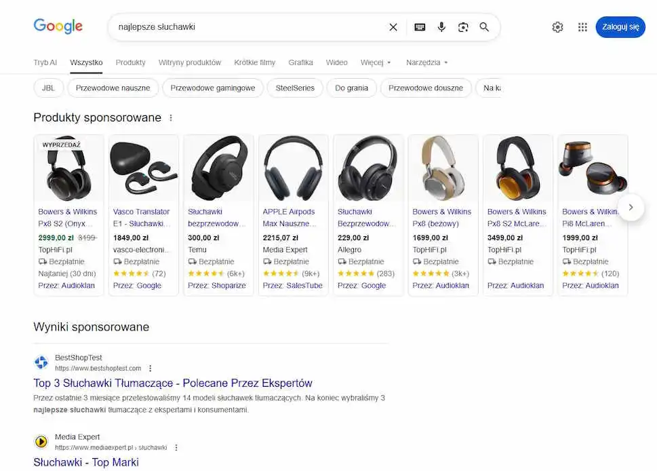The height and width of the screenshot is (471, 657).
Task: Open the menu next to Produkty sponsorowane heading
Action: 170,117
